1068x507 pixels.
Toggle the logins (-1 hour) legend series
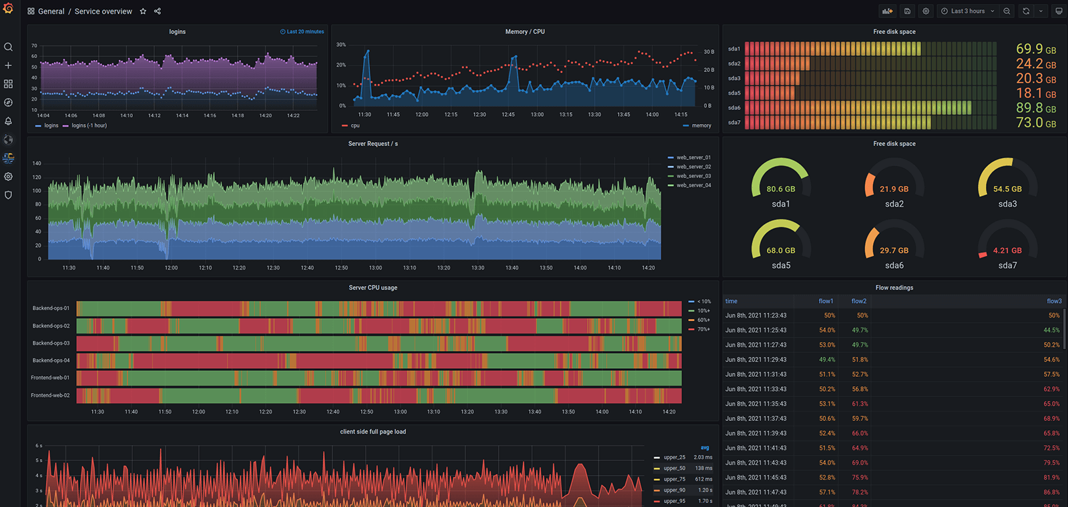pyautogui.click(x=89, y=125)
